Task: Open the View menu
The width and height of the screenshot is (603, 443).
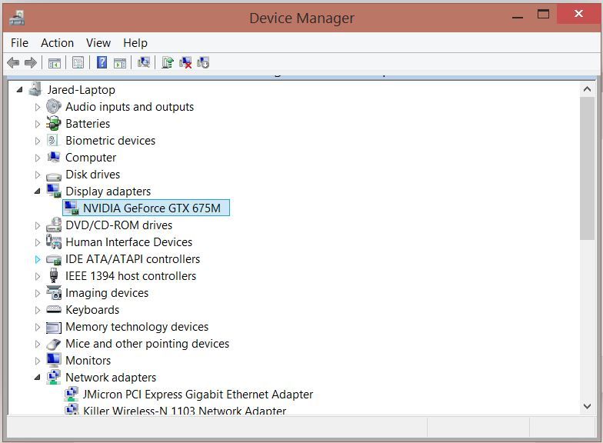Action: point(98,43)
